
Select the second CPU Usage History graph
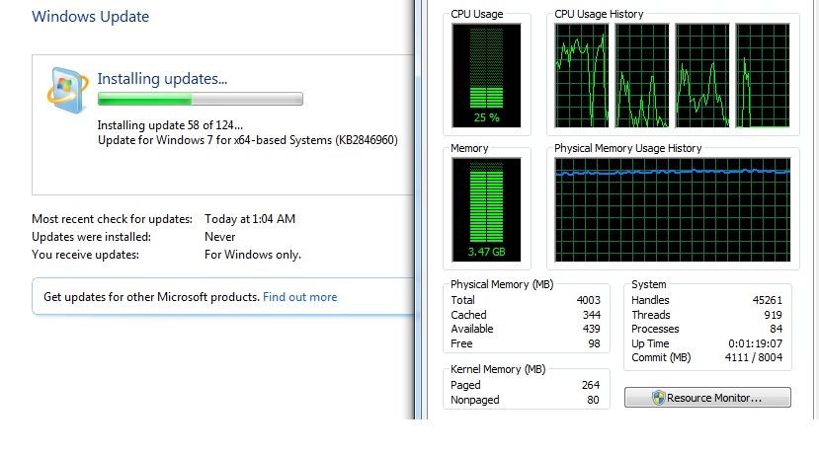[x=642, y=75]
